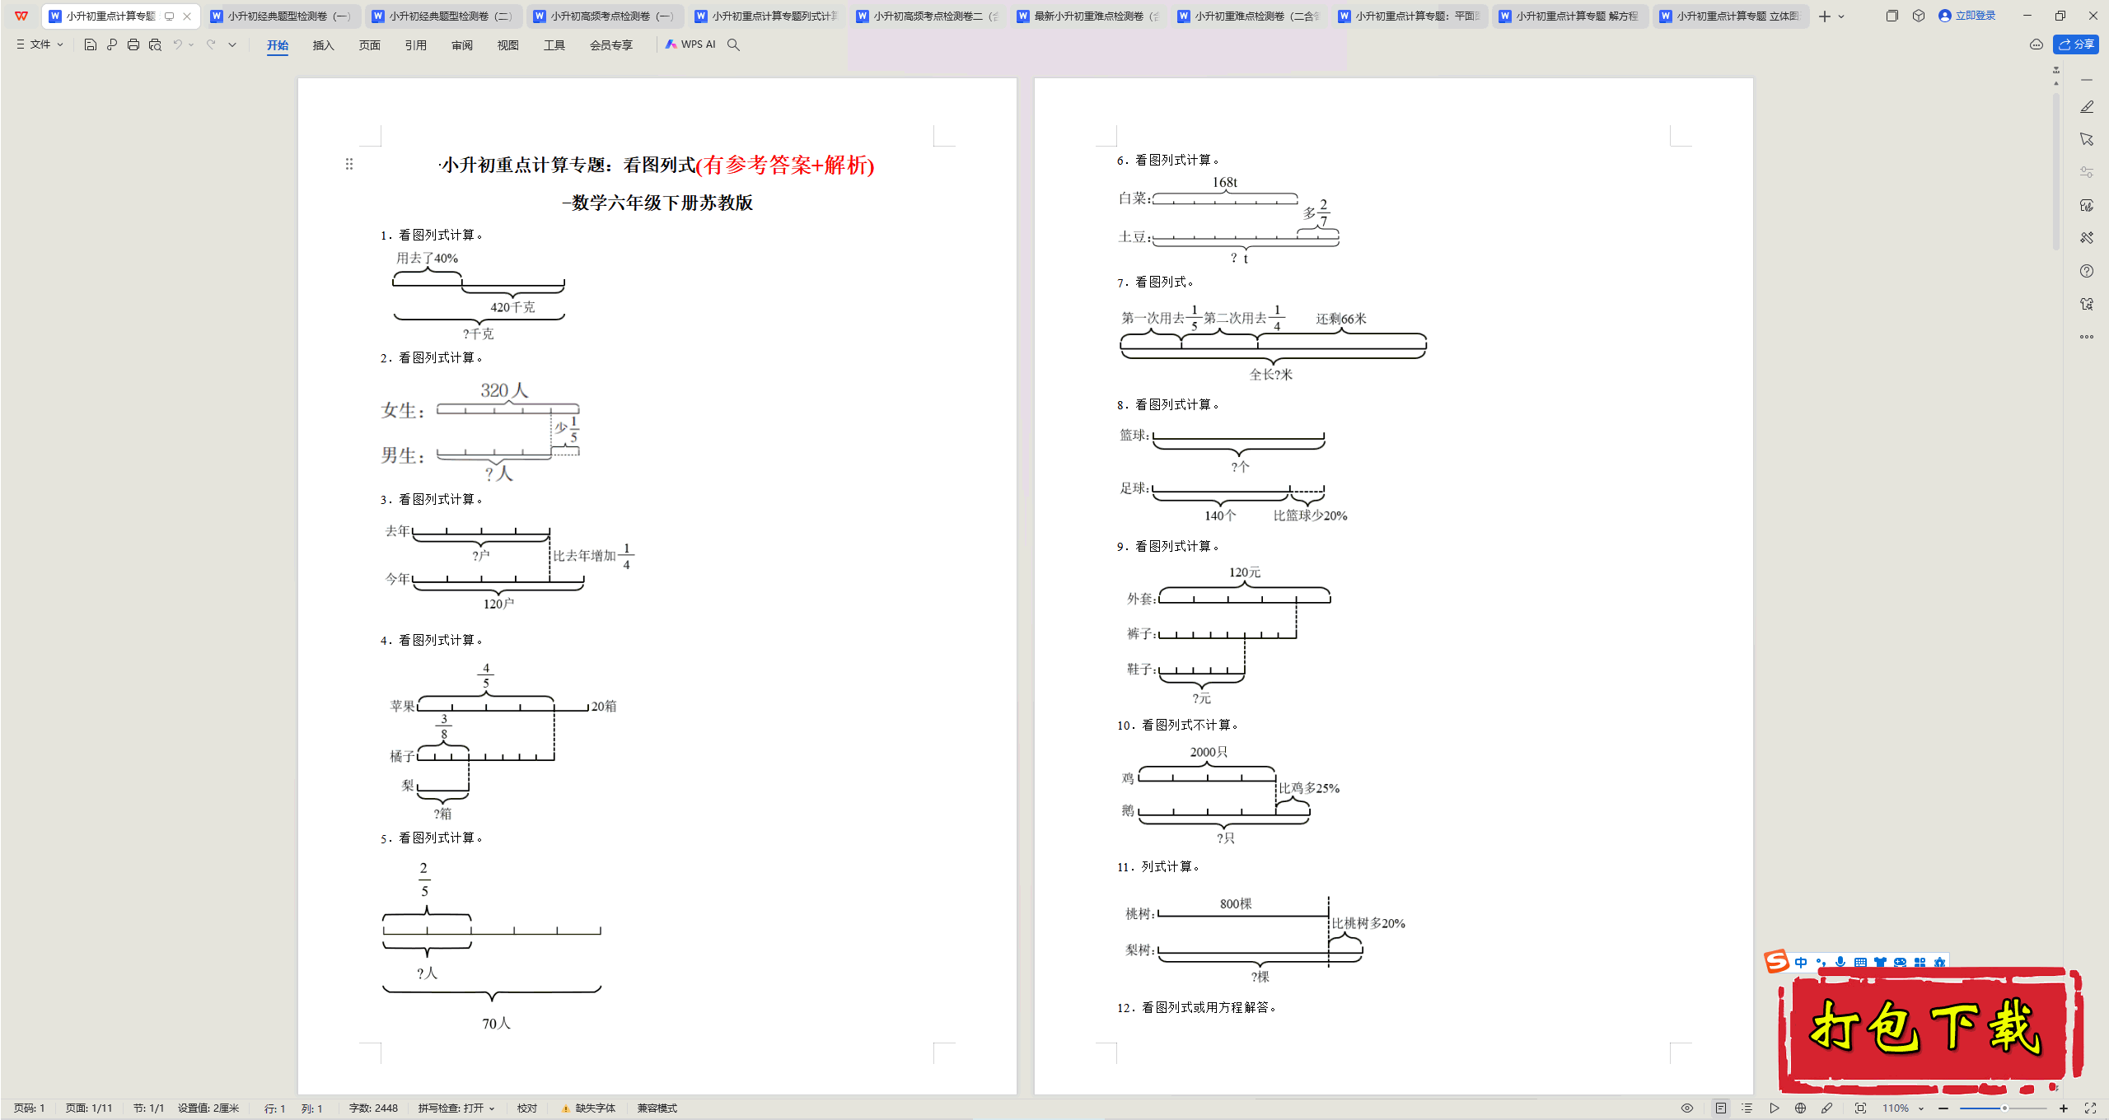Toggle eye protection mode icon

click(1687, 1108)
